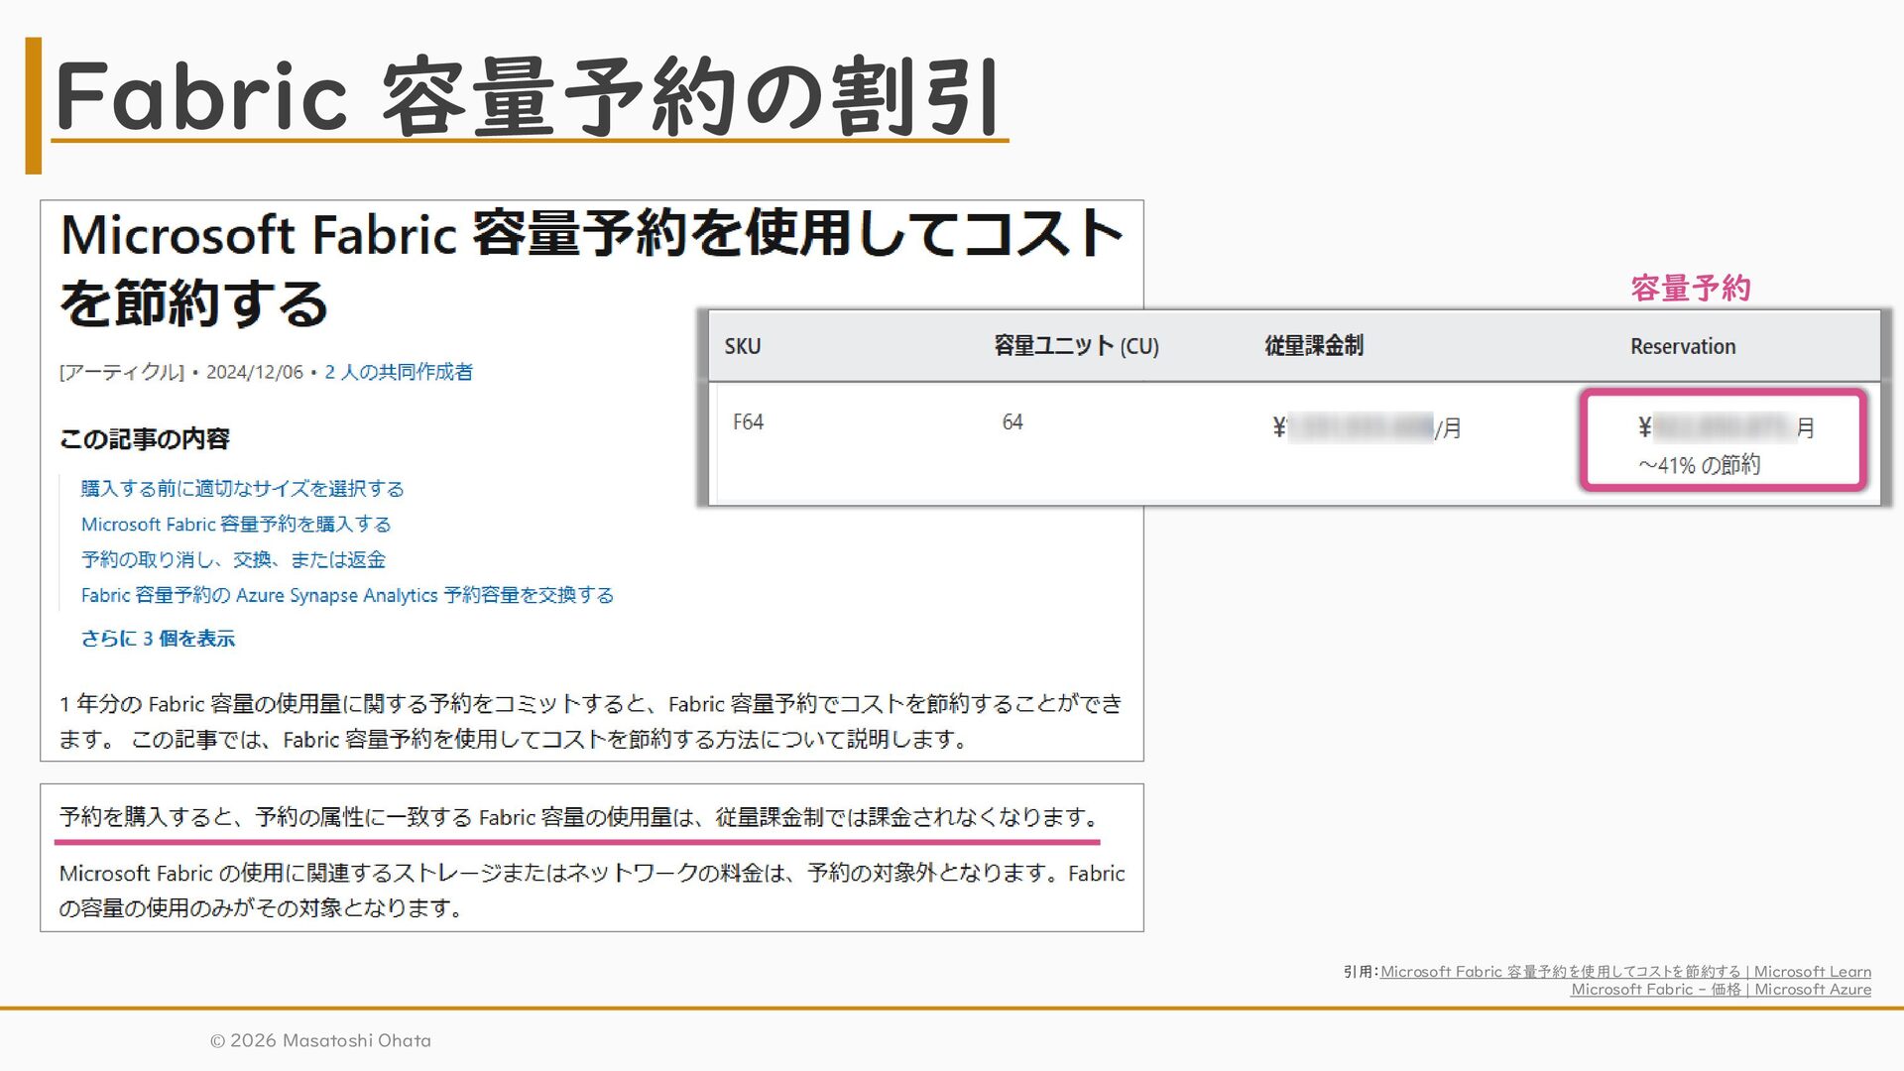Click the 64 capacity unit value

(1011, 422)
